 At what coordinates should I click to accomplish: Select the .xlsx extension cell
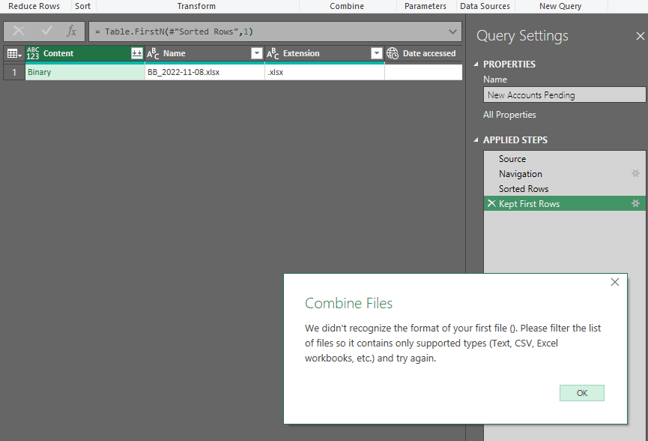(x=325, y=72)
